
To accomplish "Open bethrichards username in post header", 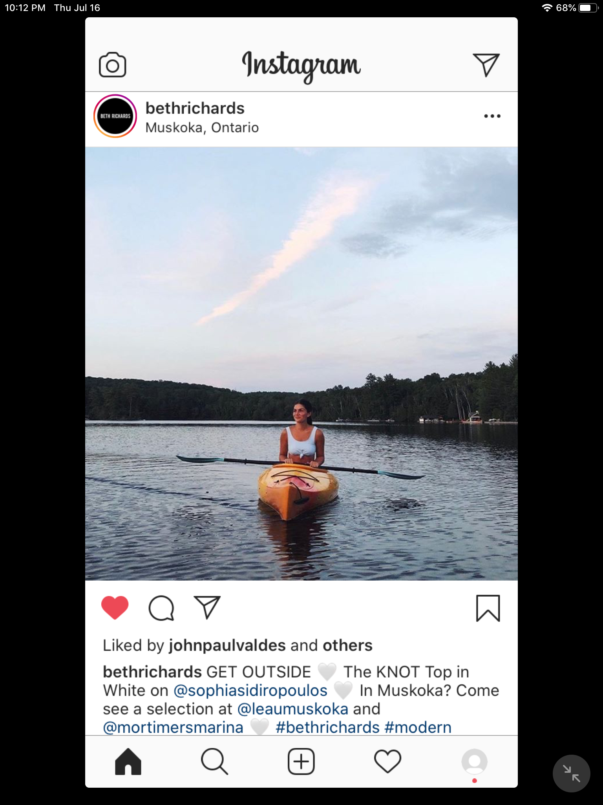I will [195, 108].
